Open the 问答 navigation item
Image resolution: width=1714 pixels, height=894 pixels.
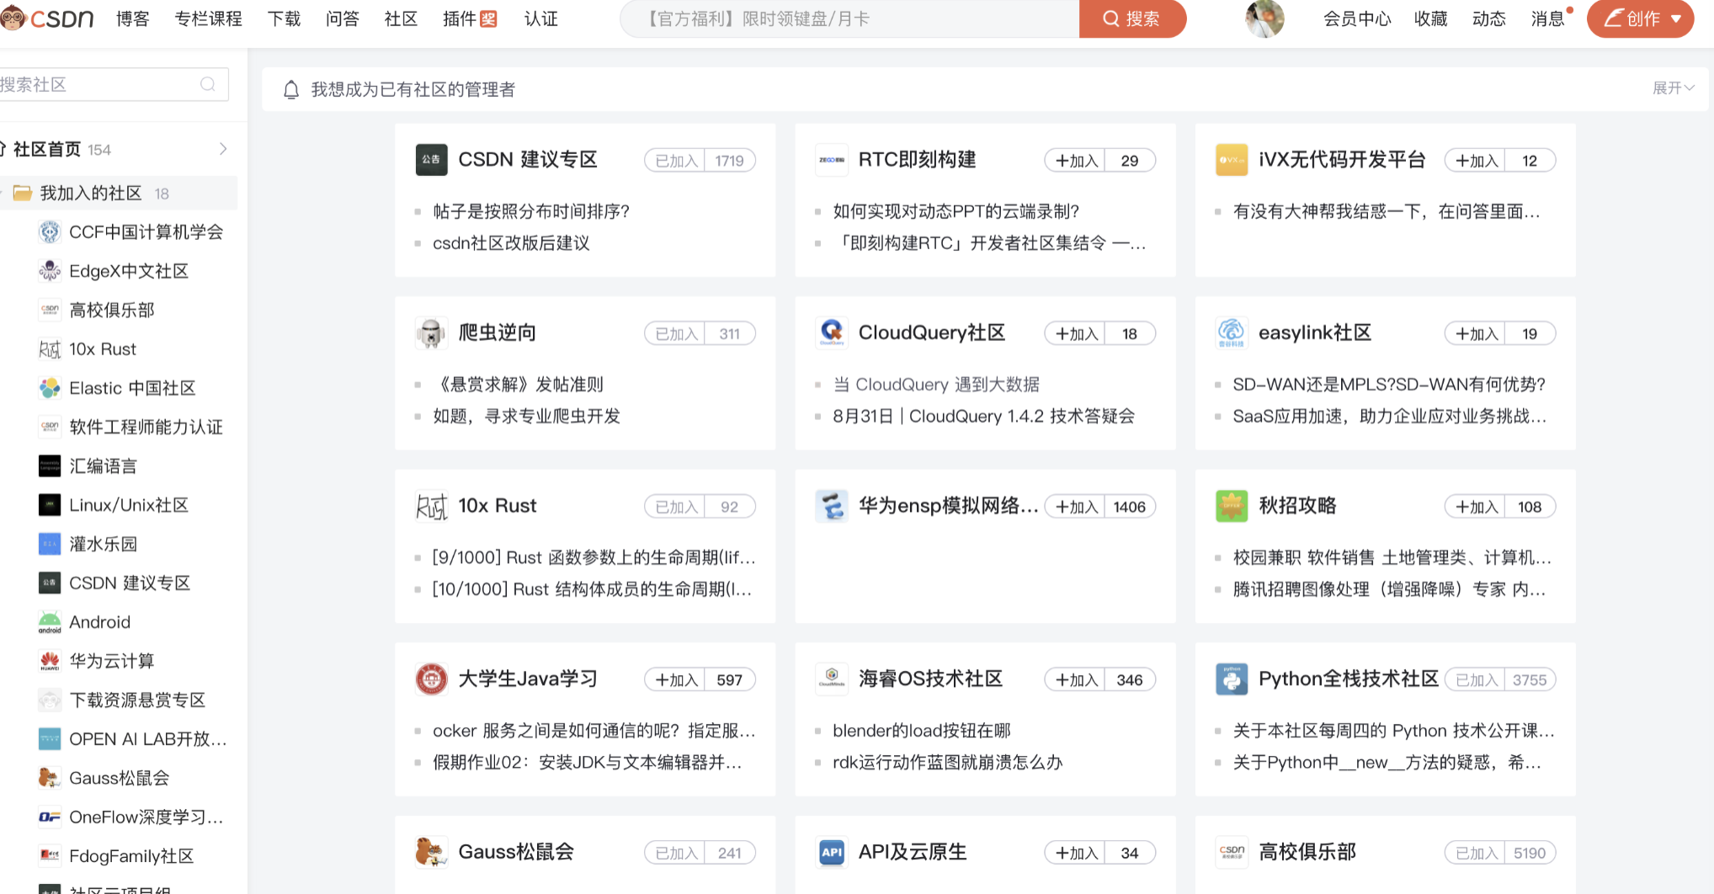pos(342,19)
